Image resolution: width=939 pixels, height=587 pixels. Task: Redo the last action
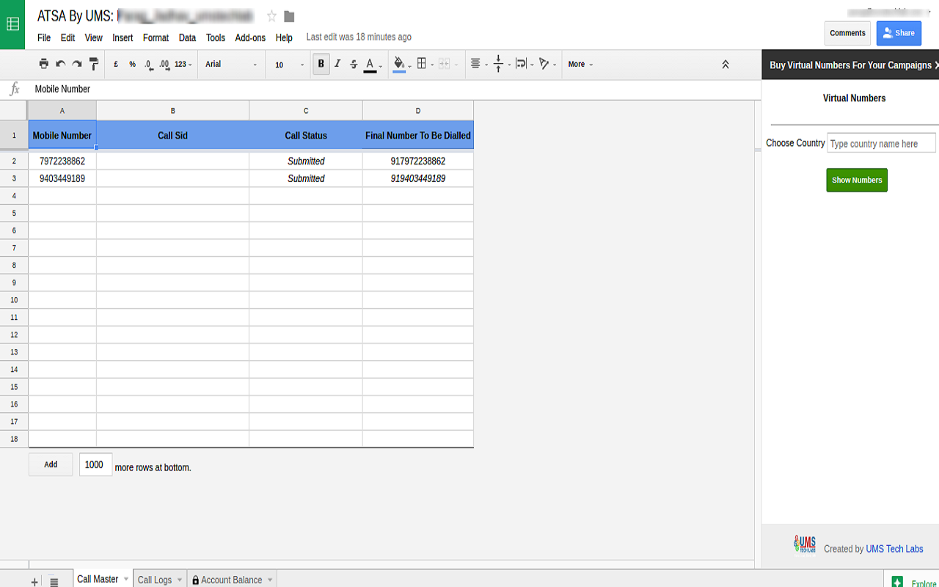pos(76,64)
